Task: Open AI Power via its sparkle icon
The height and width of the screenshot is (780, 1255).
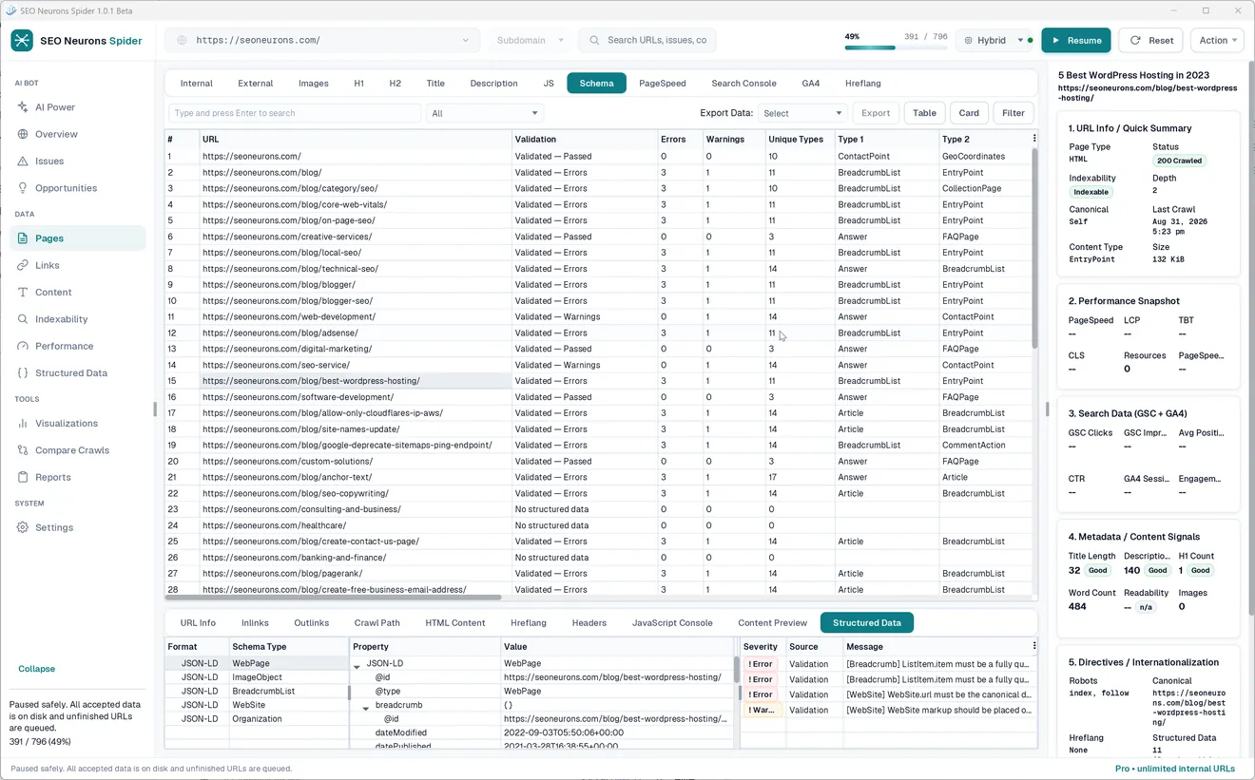Action: (23, 107)
